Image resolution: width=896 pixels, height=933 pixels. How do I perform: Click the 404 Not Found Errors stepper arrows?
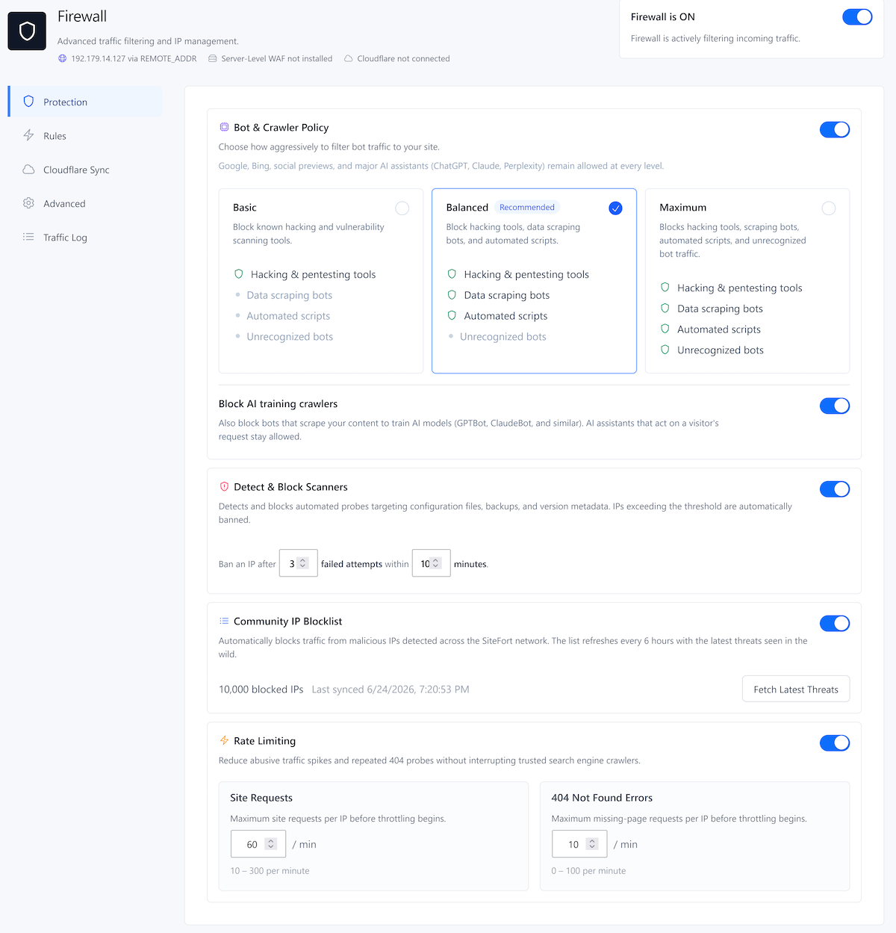592,844
